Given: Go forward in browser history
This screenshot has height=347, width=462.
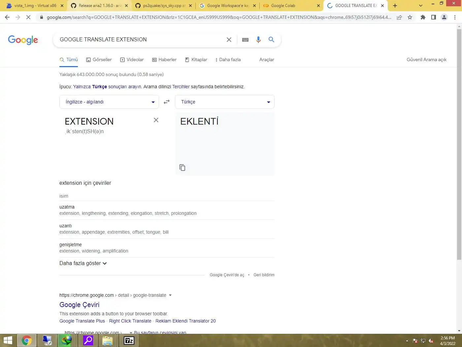Looking at the screenshot, I should [x=18, y=17].
